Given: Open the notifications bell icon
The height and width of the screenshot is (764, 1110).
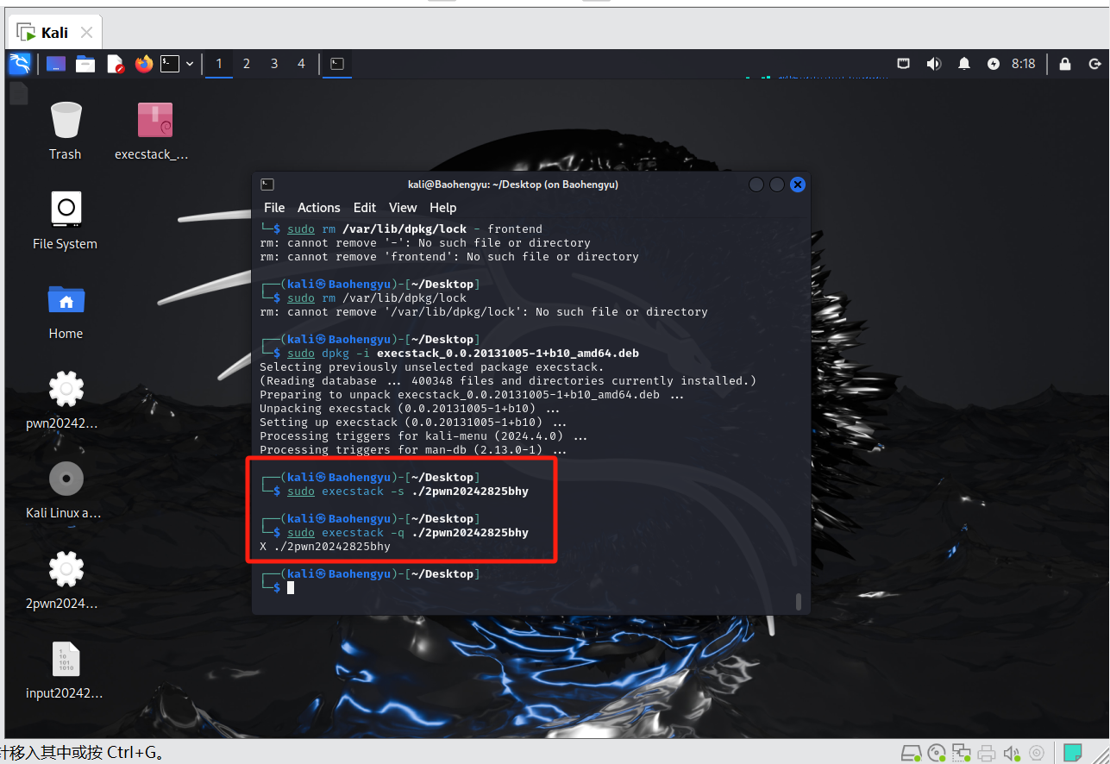Looking at the screenshot, I should tap(964, 63).
